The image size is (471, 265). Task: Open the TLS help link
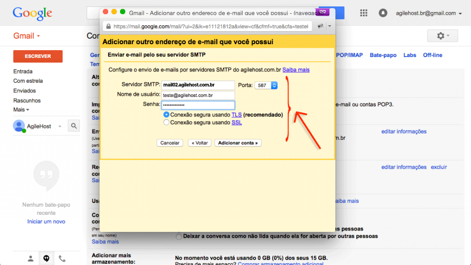[x=237, y=115]
